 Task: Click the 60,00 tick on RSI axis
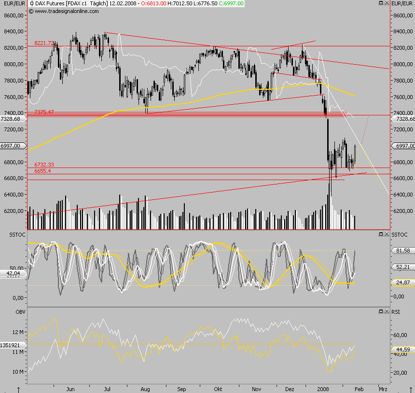400,335
